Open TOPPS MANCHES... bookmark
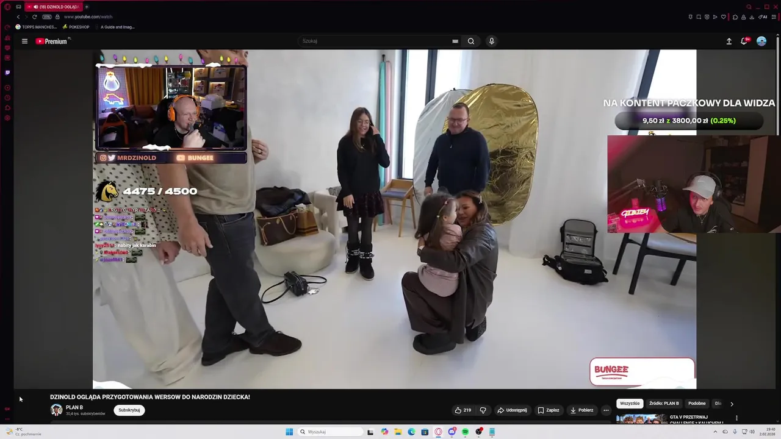Image resolution: width=781 pixels, height=439 pixels. click(x=36, y=27)
